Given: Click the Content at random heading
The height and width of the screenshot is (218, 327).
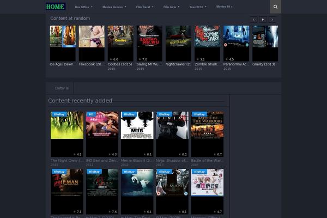Looking at the screenshot, I should 70,19.
